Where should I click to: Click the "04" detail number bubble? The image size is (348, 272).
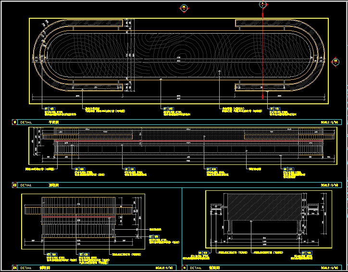14,268
